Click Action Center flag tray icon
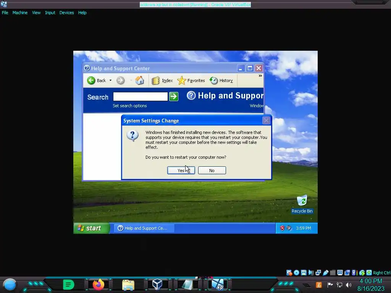Image resolution: width=391 pixels, height=293 pixels. click(330, 285)
